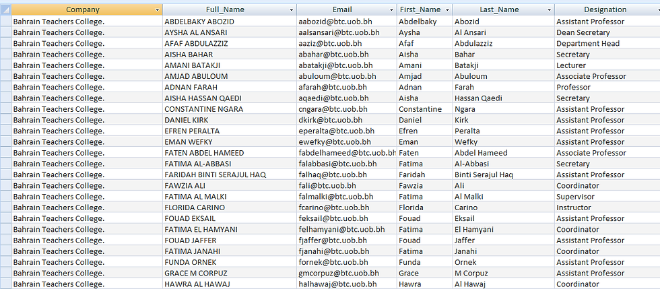The height and width of the screenshot is (289, 660).
Task: Click the Full_Name cell AYSHA AL ANSARI
Action: (x=230, y=32)
